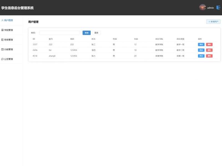Click the logout icon beside admin
The width and height of the screenshot is (222, 166).
pyautogui.click(x=218, y=8)
